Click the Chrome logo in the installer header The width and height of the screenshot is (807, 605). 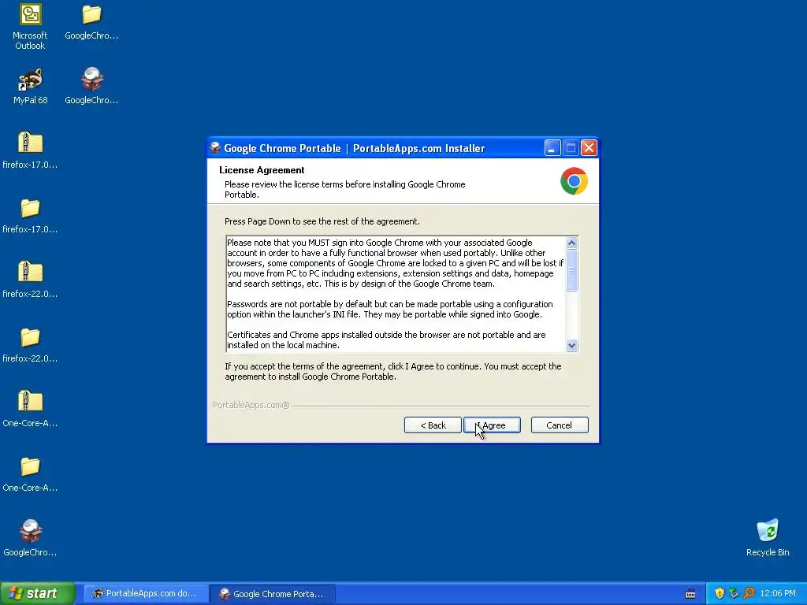pos(574,181)
